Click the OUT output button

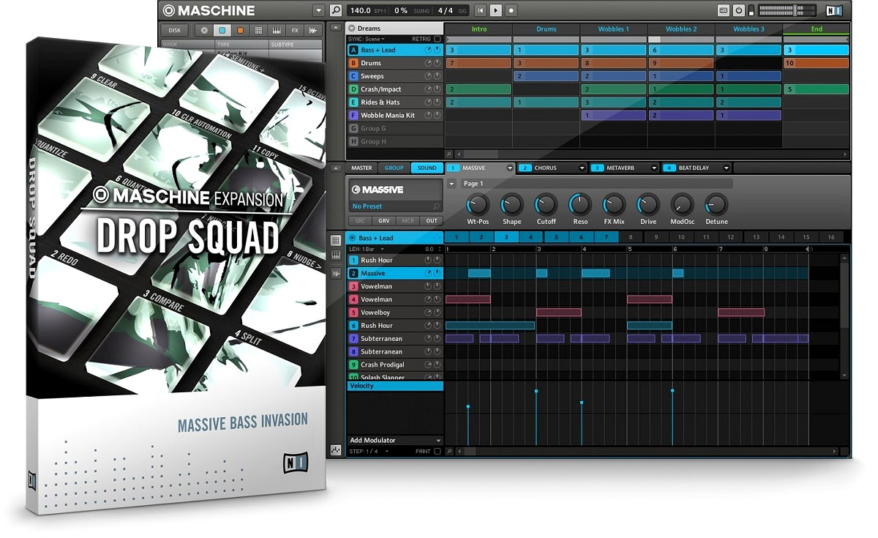click(x=432, y=220)
